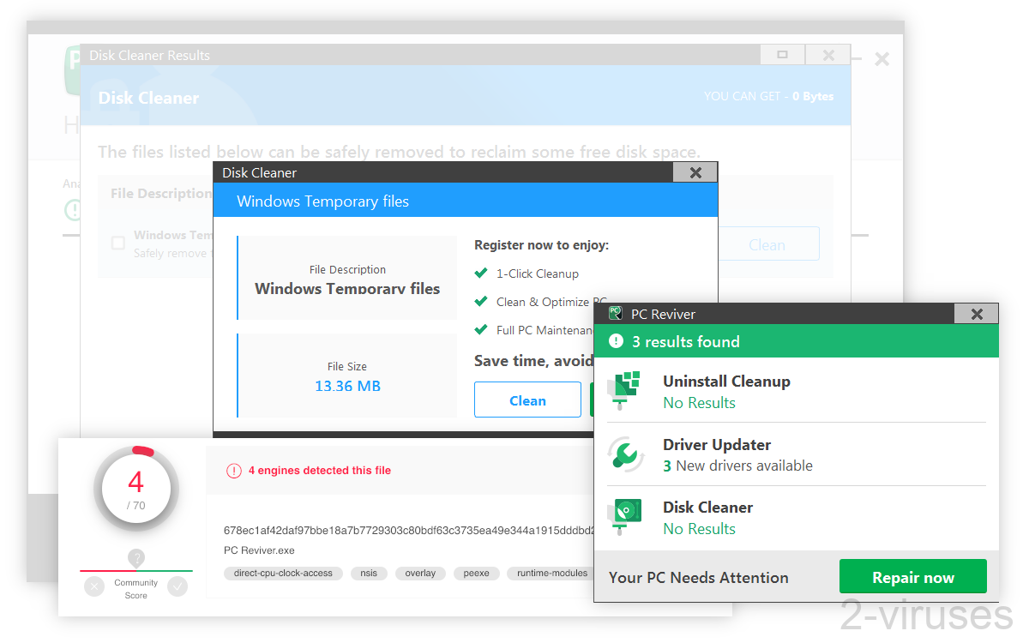Click the YOU CAN GET - 0 Bytes label
The height and width of the screenshot is (643, 1029).
[x=769, y=96]
